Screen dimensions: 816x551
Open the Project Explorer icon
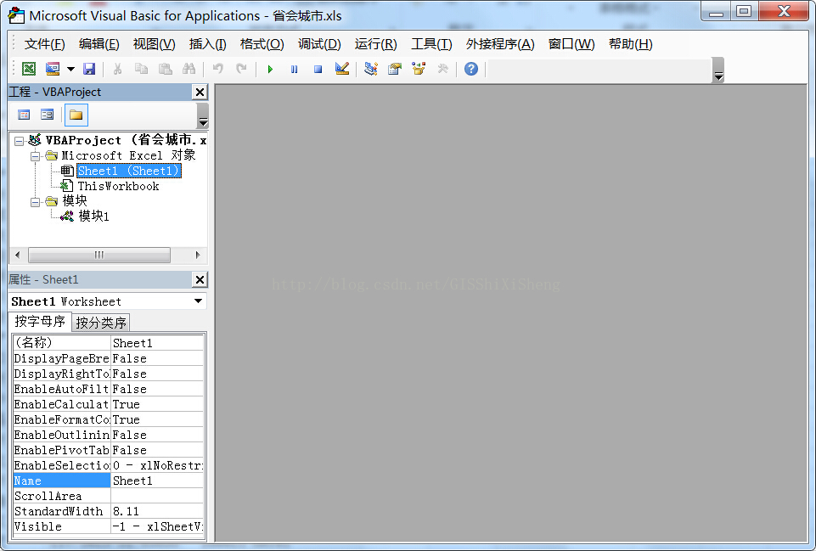coord(370,69)
